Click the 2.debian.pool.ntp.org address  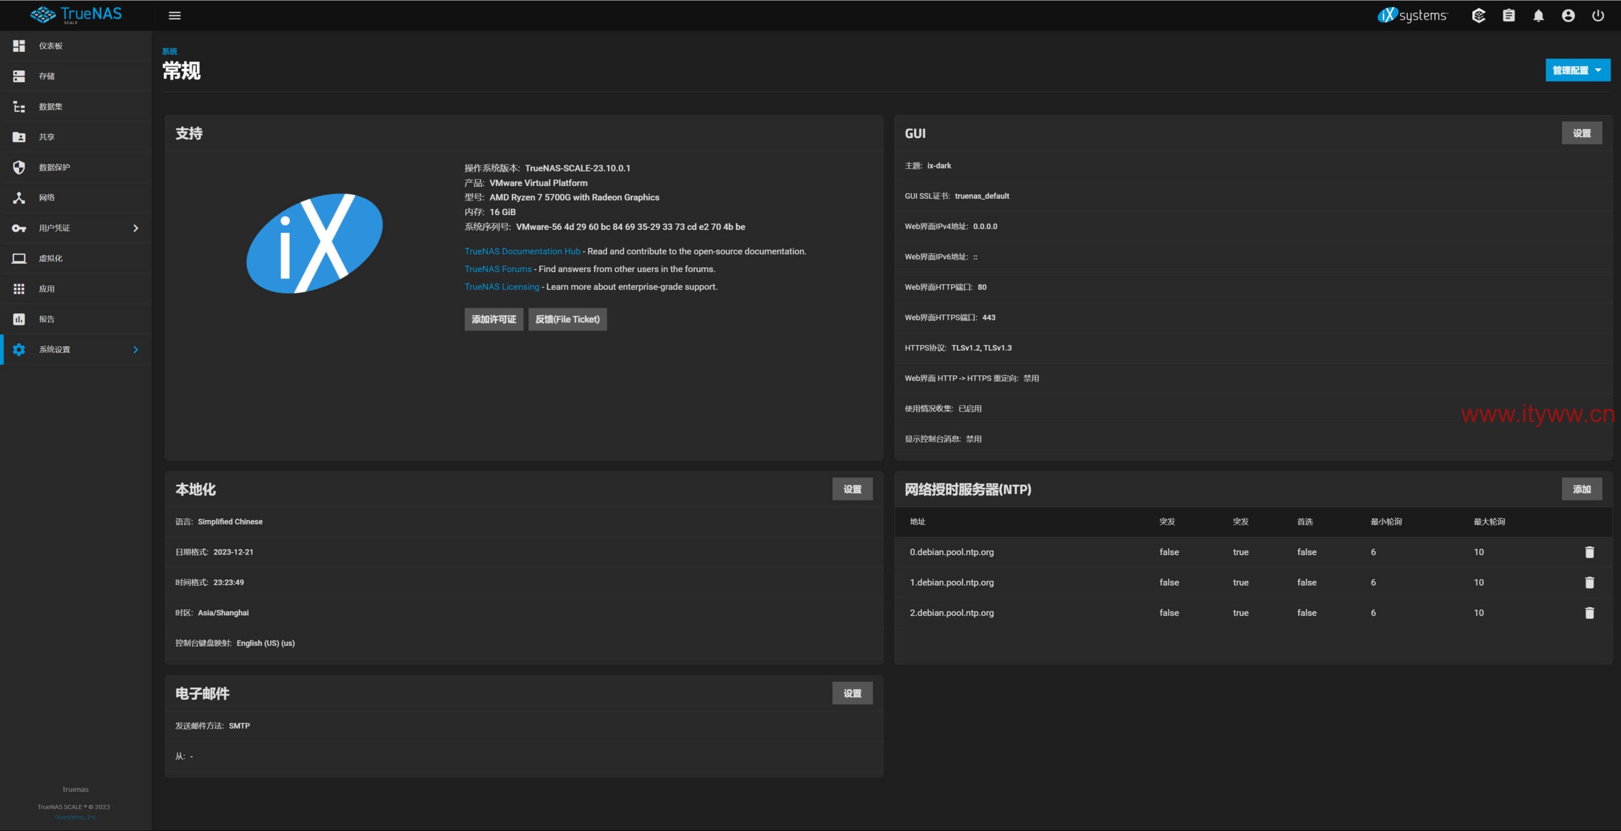pyautogui.click(x=952, y=613)
